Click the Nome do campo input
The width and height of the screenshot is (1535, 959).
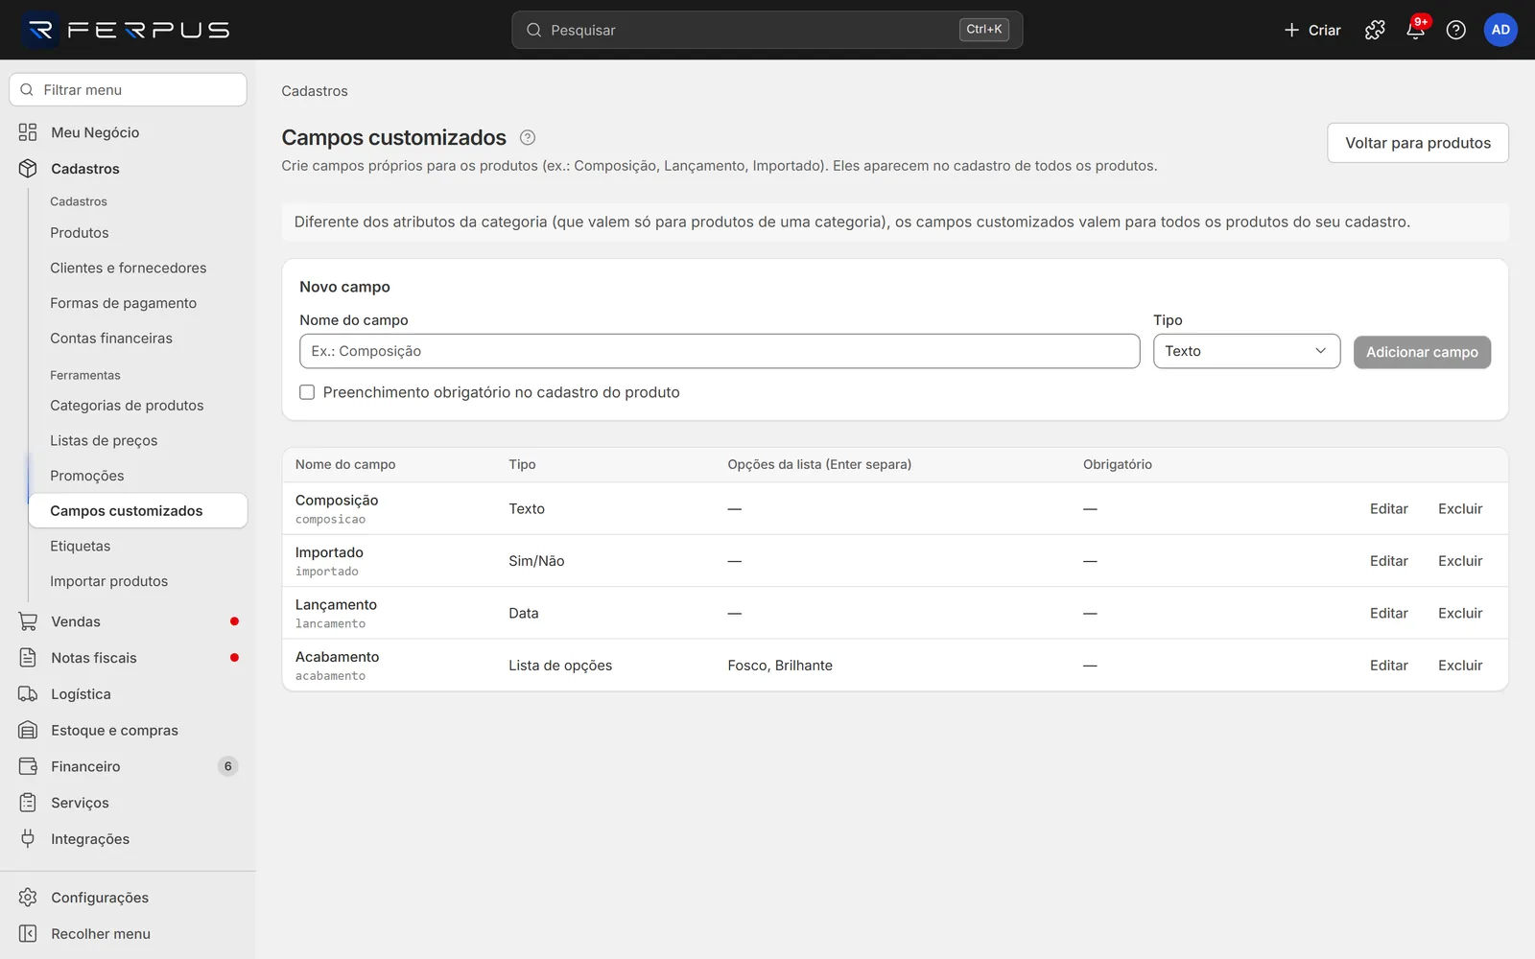click(x=720, y=351)
